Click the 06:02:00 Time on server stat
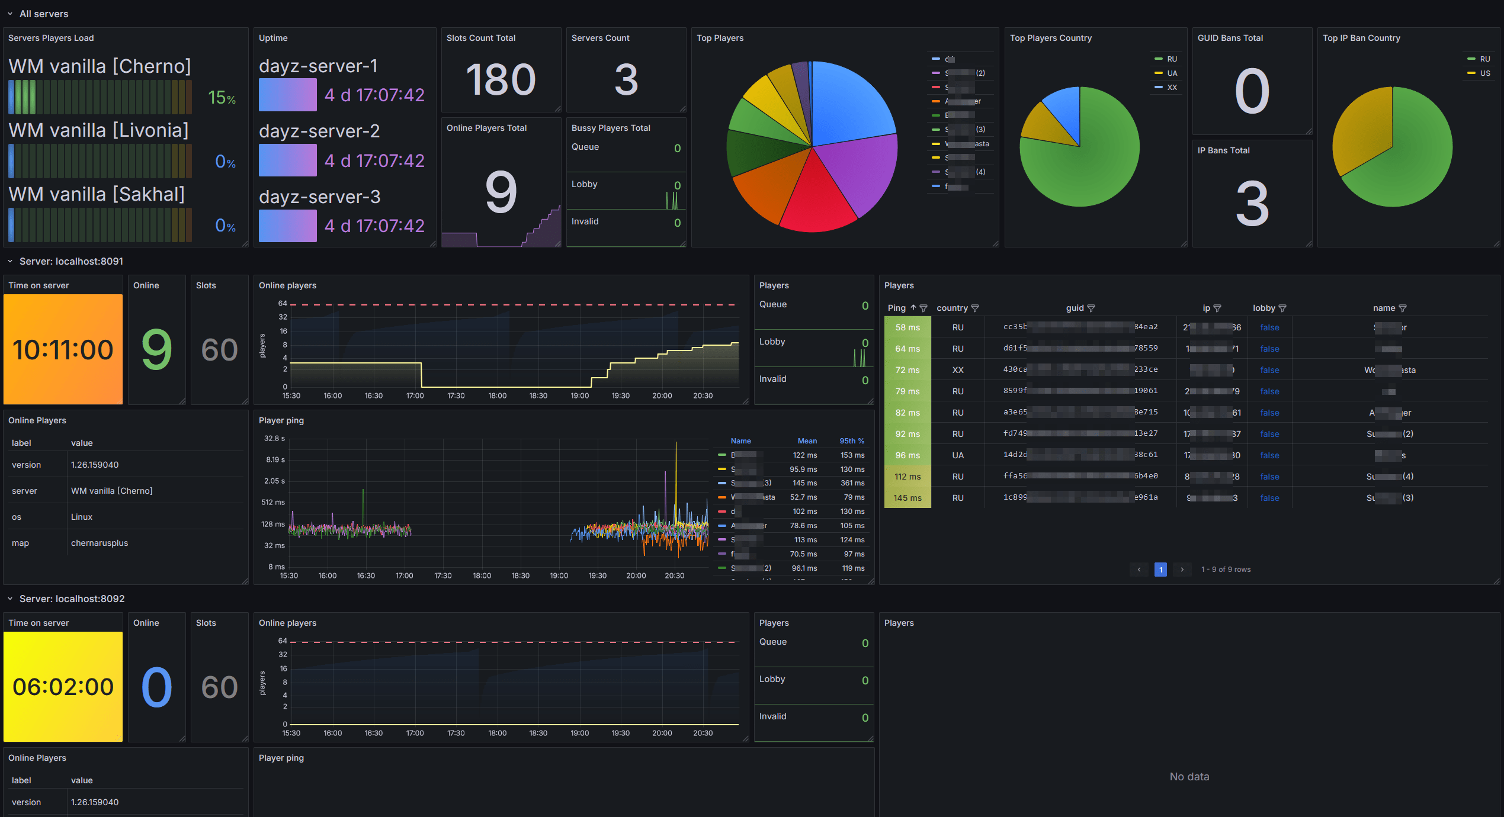The image size is (1504, 817). (63, 687)
